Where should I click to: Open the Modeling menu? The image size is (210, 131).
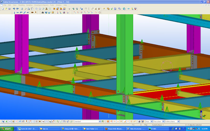[21, 5]
